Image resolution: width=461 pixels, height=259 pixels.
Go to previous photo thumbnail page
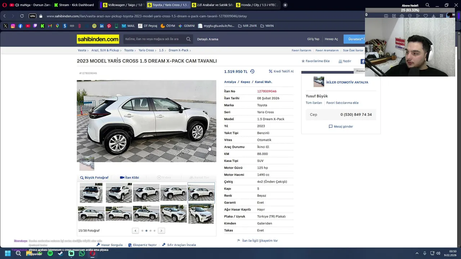[x=135, y=231]
